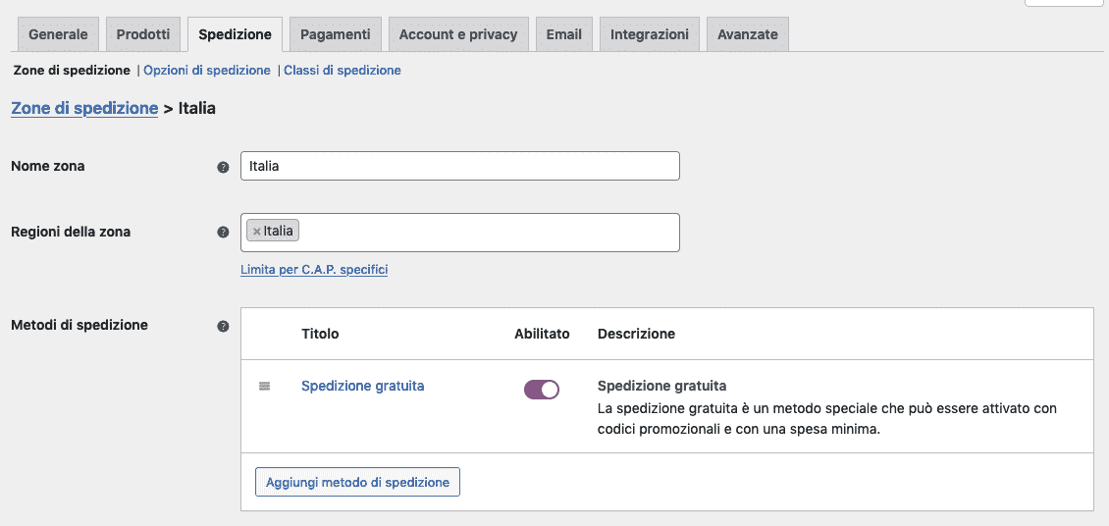Click the drag handle for Spedizione gratuita
Image resolution: width=1109 pixels, height=526 pixels.
pyautogui.click(x=264, y=387)
